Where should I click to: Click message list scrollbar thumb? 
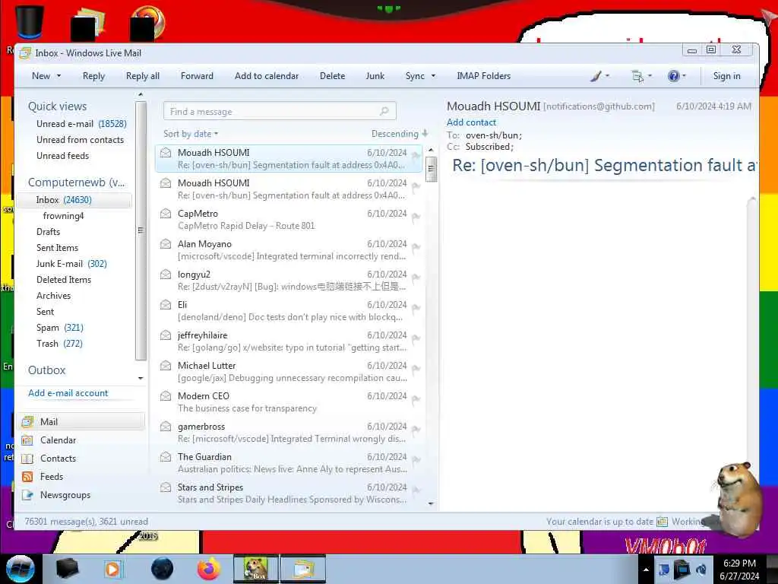[x=431, y=169]
